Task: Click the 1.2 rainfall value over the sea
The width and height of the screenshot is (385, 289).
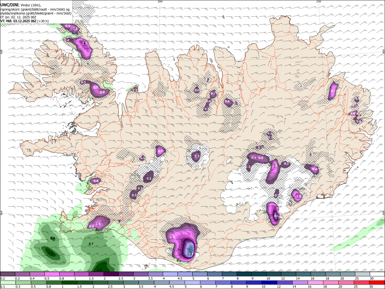Action: coord(51,253)
